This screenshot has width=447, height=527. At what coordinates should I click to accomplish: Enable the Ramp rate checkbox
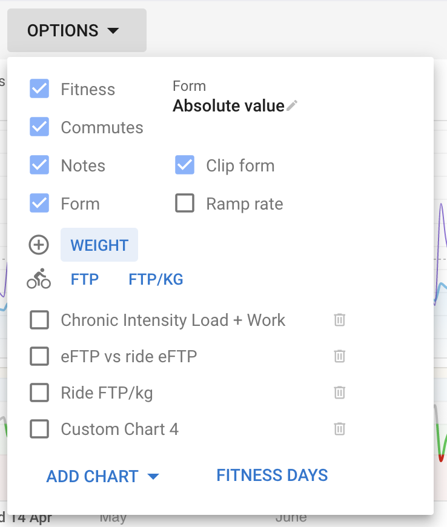[185, 203]
